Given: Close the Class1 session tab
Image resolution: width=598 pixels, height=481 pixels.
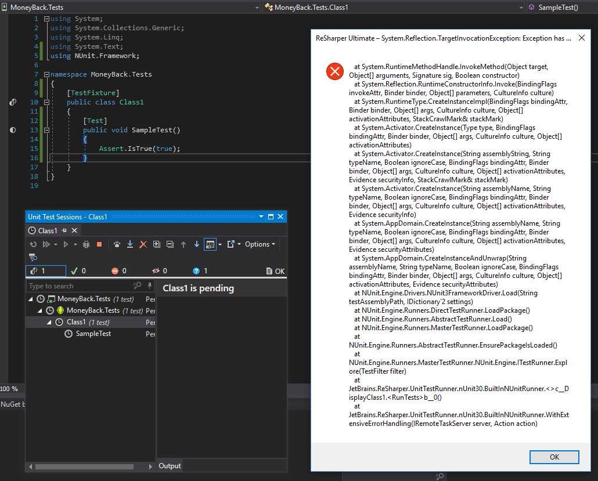Looking at the screenshot, I should pos(74,230).
